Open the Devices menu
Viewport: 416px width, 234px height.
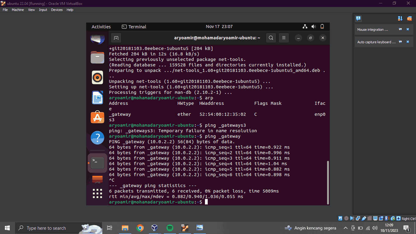[57, 10]
